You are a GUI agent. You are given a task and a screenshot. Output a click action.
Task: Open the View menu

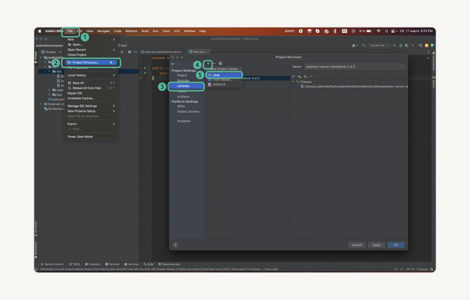pyautogui.click(x=90, y=31)
